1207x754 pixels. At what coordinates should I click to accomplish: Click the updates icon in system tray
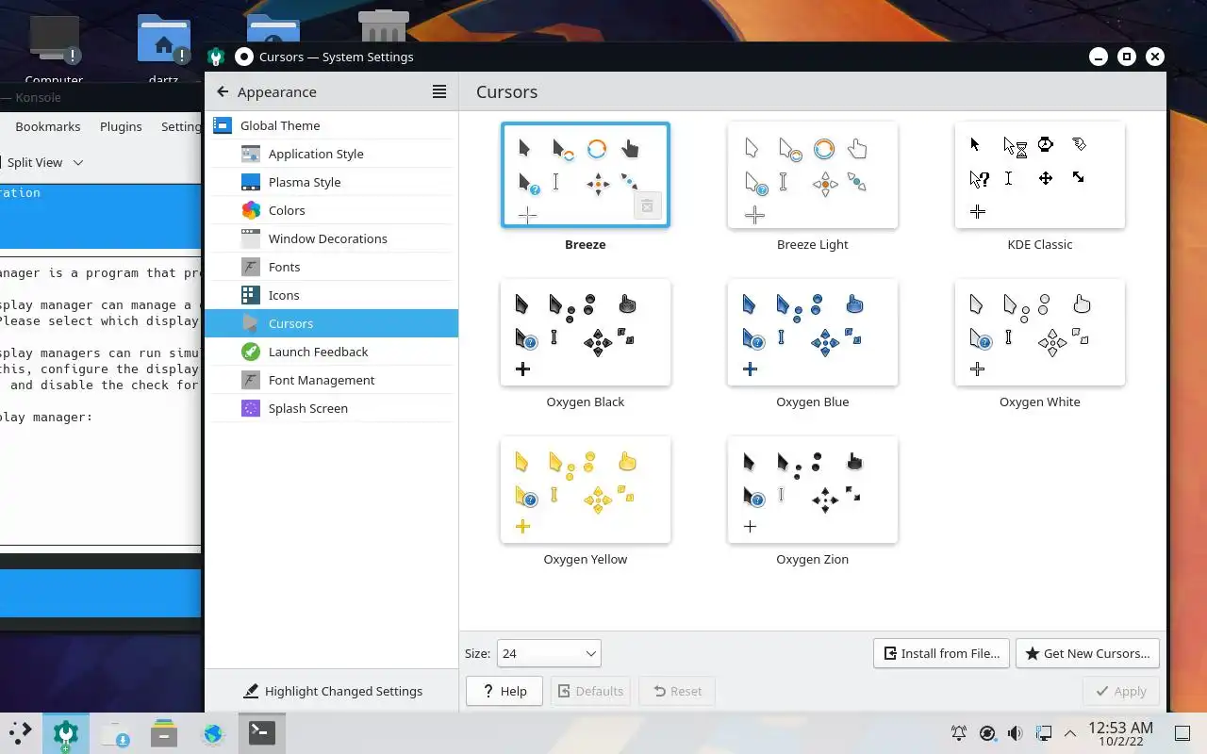coord(987,733)
